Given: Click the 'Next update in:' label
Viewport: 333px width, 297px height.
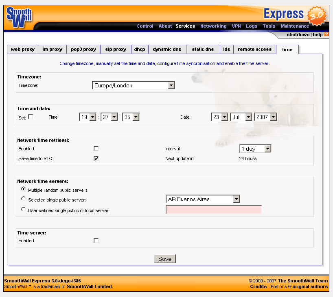Looking at the screenshot, I should (x=180, y=158).
